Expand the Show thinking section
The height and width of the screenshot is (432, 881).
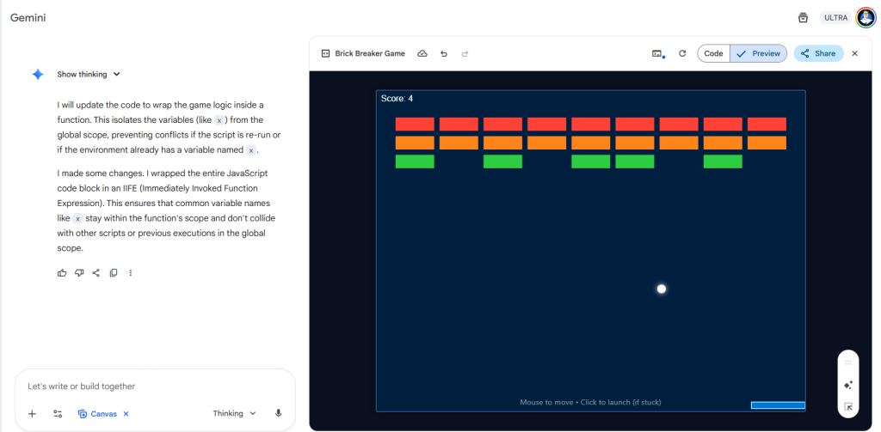pyautogui.click(x=89, y=75)
